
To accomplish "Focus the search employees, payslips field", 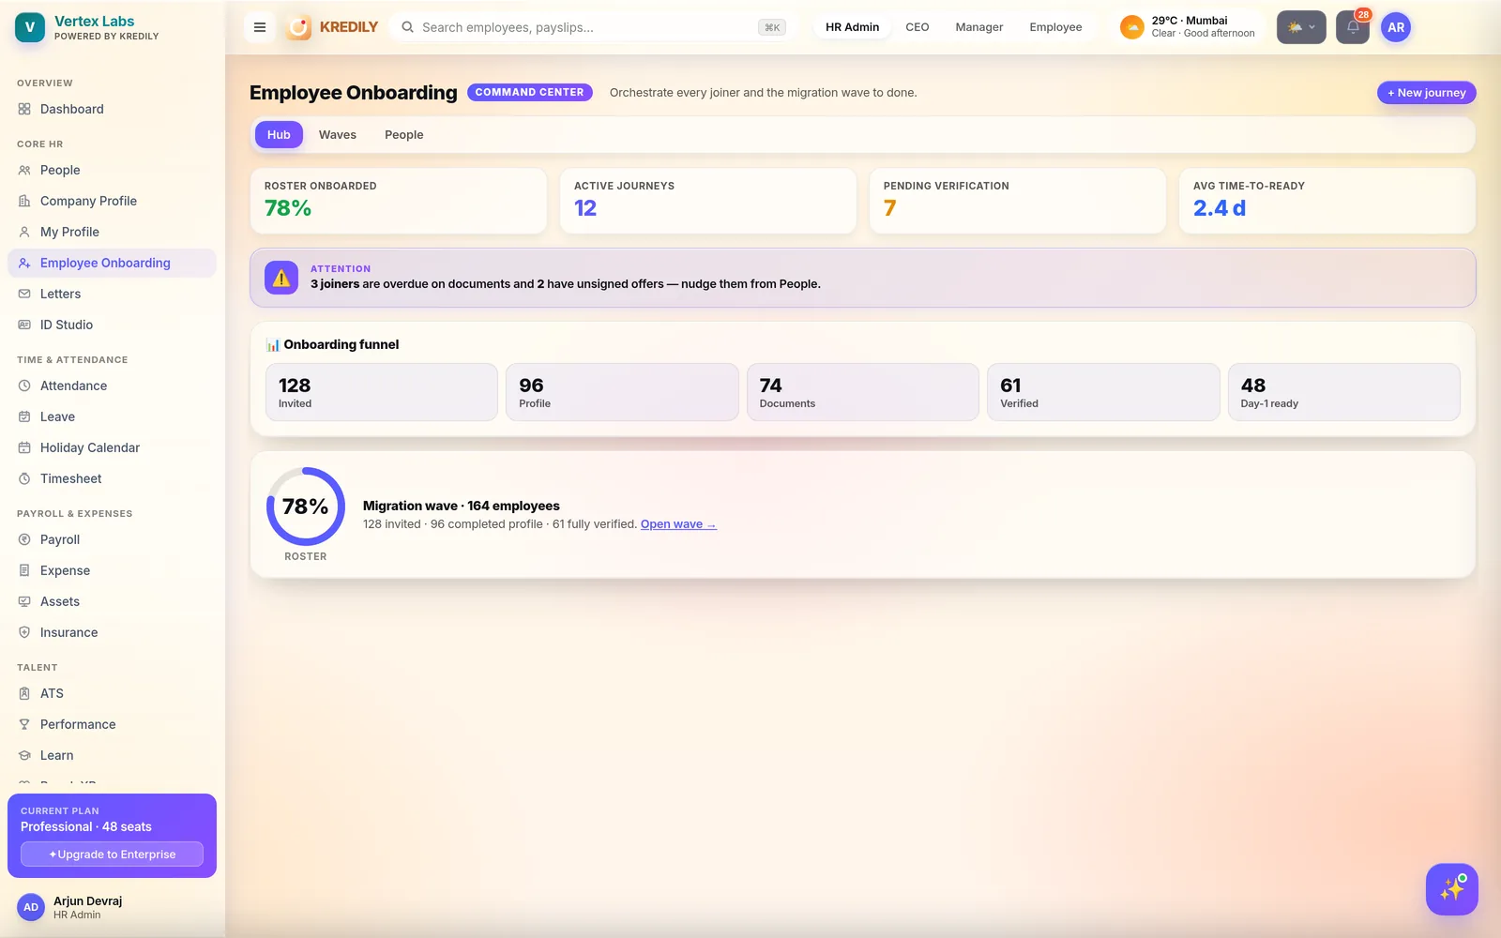I will click(x=593, y=27).
